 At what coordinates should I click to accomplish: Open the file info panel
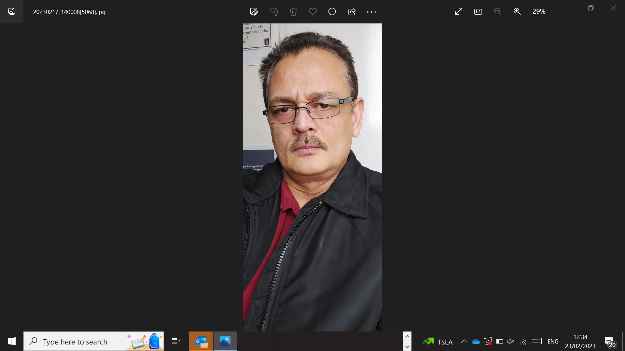click(332, 12)
